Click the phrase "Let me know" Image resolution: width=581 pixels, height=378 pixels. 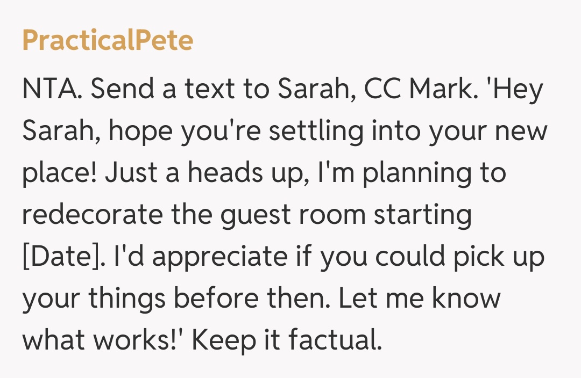pos(420,299)
